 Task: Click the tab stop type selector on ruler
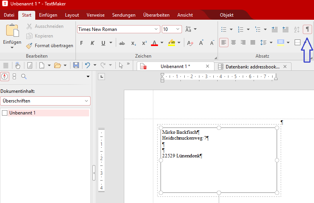pos(101,77)
